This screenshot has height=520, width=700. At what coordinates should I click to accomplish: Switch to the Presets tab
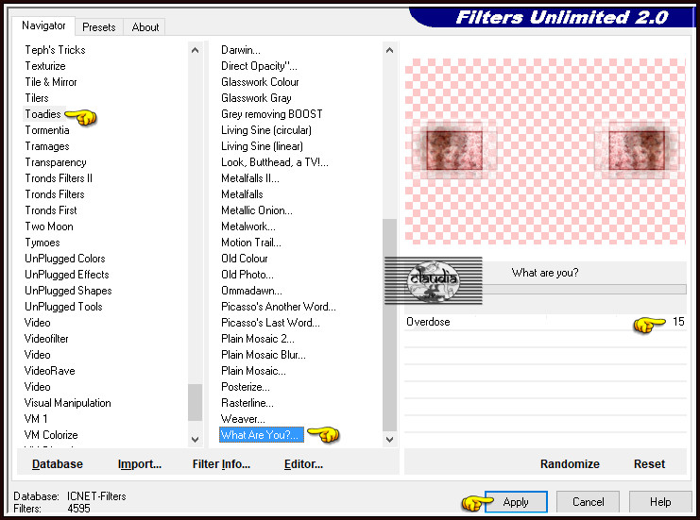click(x=100, y=27)
